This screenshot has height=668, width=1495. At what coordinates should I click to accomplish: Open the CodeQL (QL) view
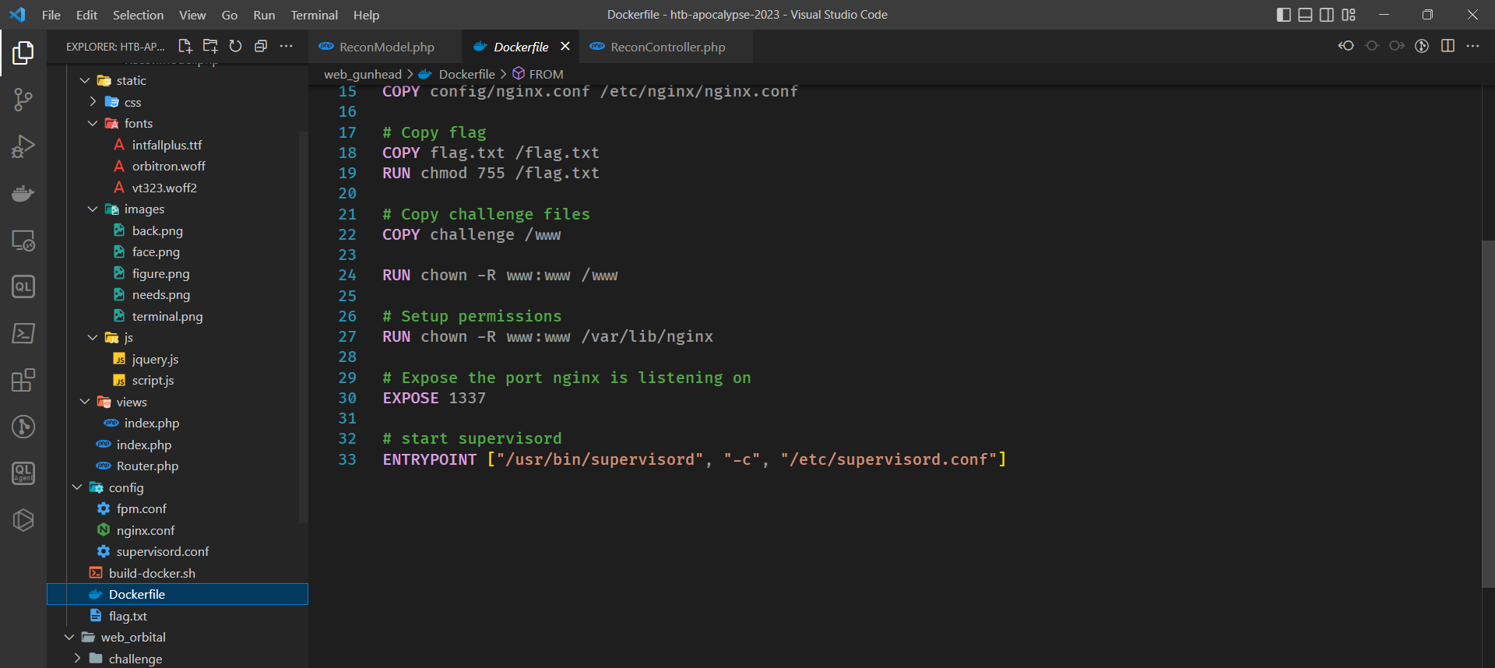click(23, 287)
